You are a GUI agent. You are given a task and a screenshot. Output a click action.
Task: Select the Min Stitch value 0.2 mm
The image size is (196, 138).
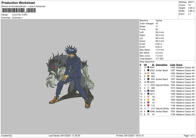pyautogui.click(x=159, y=53)
